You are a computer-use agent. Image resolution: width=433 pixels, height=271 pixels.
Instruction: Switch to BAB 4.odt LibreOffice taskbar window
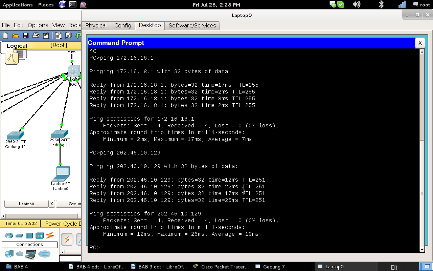[97, 267]
